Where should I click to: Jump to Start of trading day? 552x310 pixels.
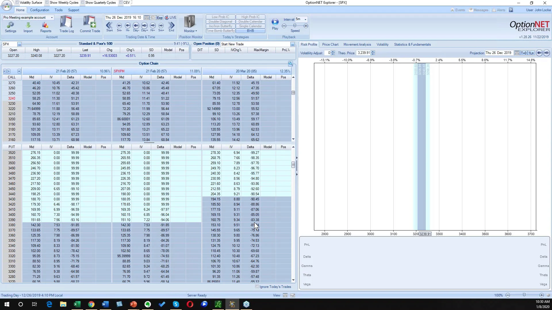click(110, 27)
